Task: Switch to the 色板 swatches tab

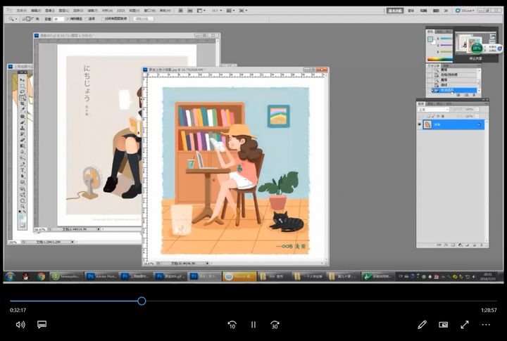Action: (x=439, y=32)
